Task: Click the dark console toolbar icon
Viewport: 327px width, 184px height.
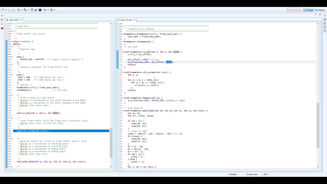Action: pyautogui.click(x=40, y=10)
